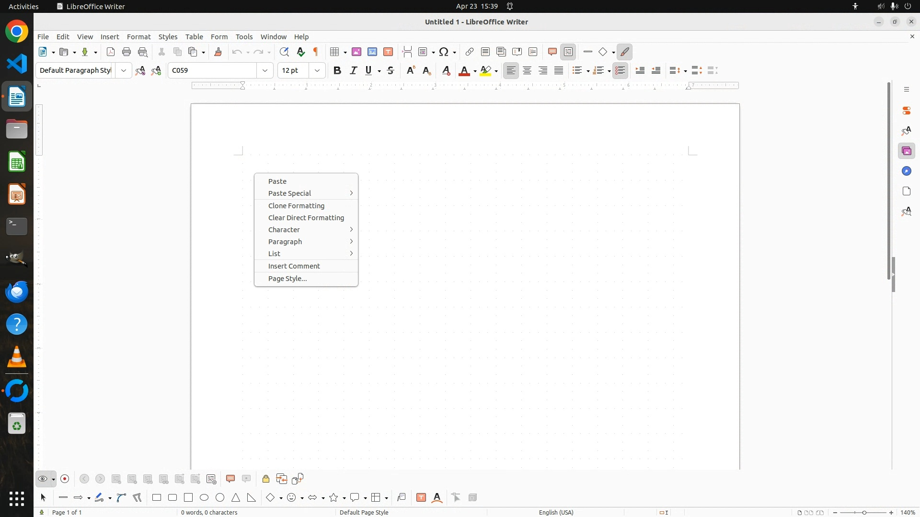Expand the paragraph style dropdown
The height and width of the screenshot is (517, 920).
pos(124,70)
